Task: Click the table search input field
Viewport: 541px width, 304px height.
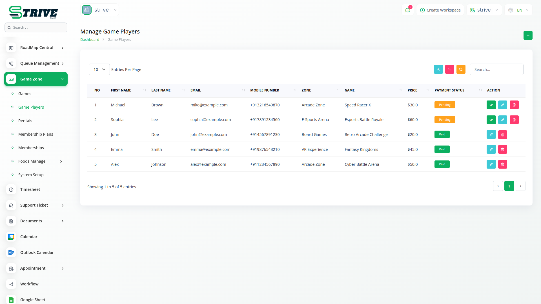Action: [496, 70]
